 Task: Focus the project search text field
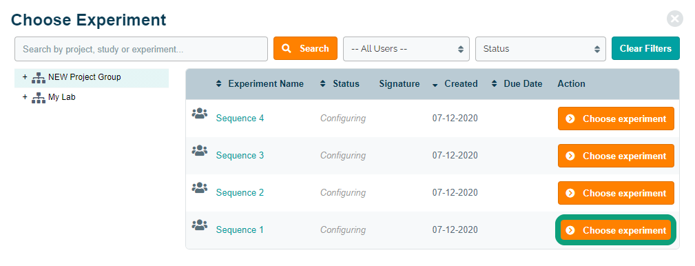pos(141,49)
